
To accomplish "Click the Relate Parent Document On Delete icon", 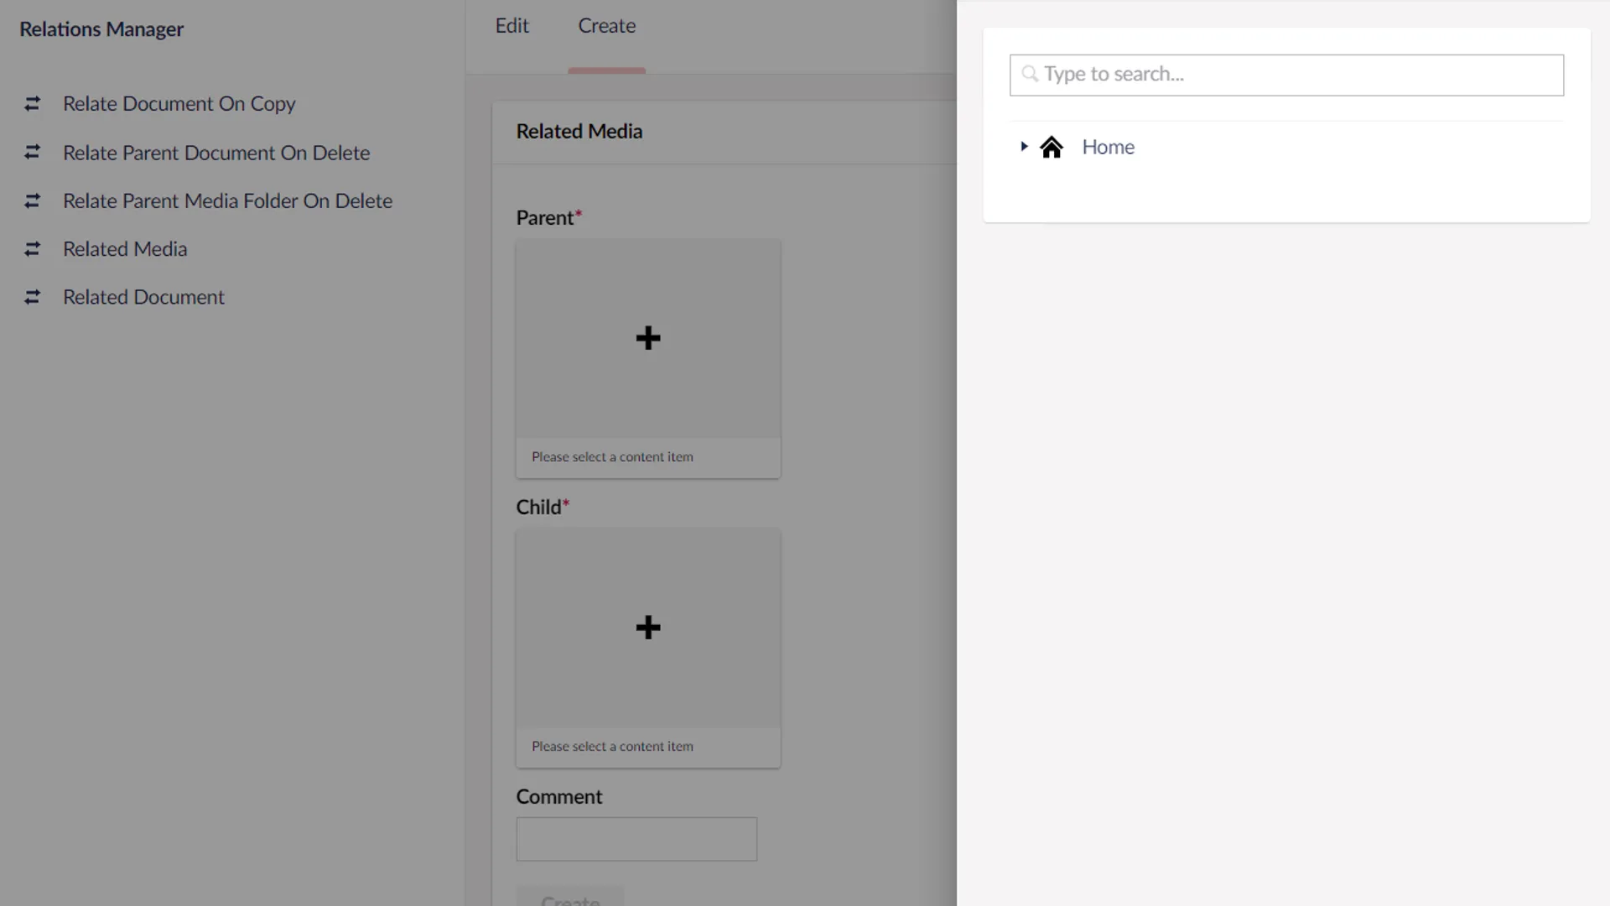I will click(32, 153).
